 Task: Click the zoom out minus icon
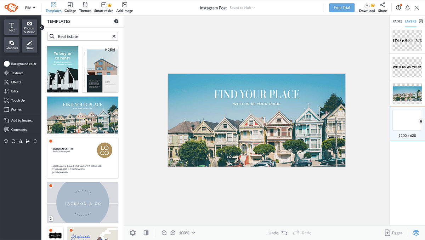(x=164, y=233)
